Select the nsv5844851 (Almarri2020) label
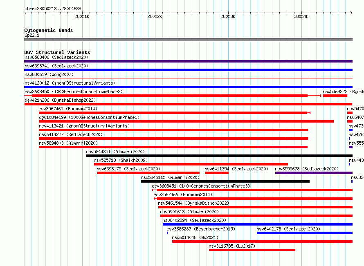Image resolution: width=364 pixels, height=266 pixels. pos(115,152)
